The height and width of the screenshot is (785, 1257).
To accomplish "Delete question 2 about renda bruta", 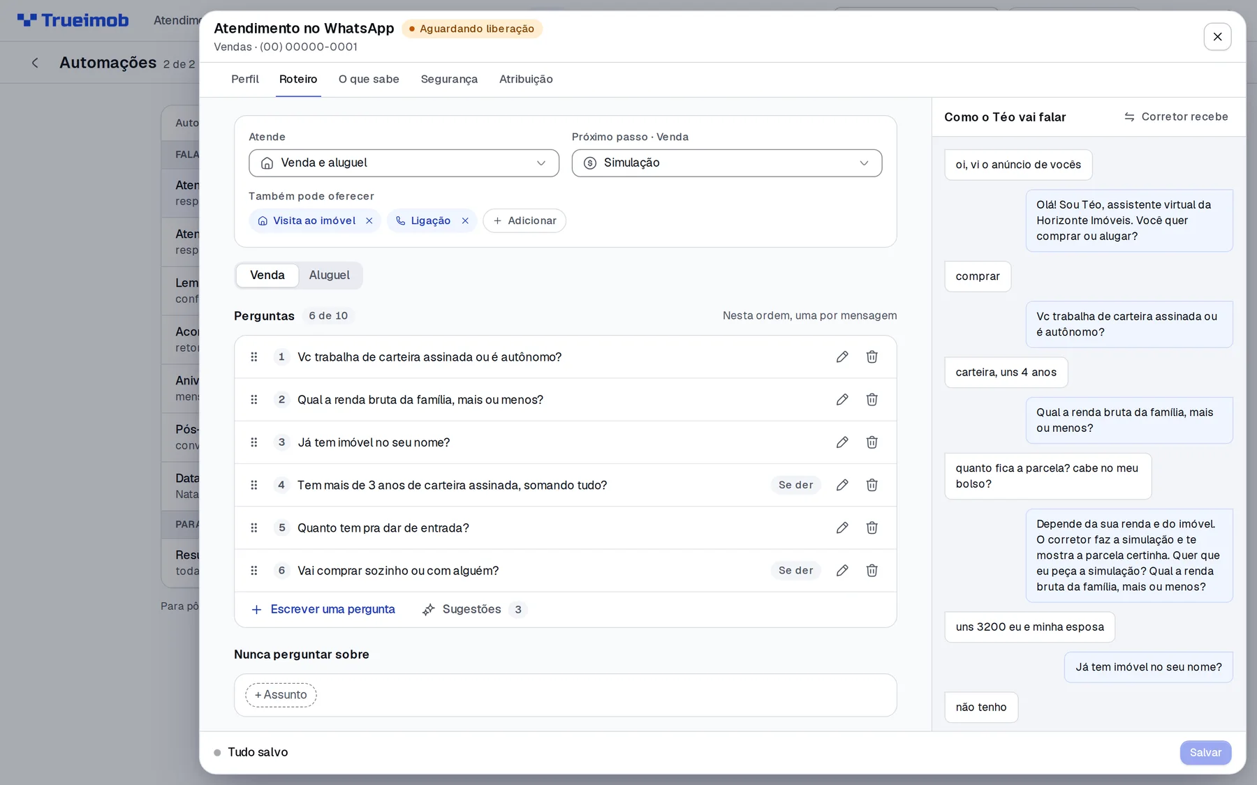I will (872, 399).
